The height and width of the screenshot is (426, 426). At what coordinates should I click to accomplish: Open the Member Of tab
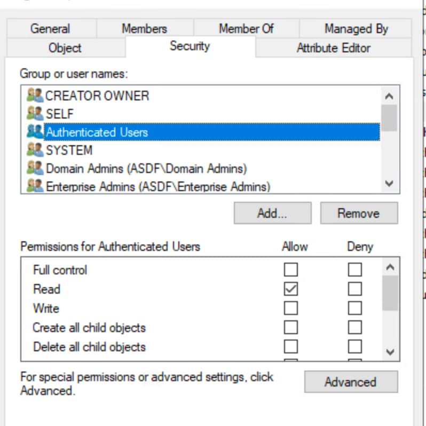click(246, 28)
